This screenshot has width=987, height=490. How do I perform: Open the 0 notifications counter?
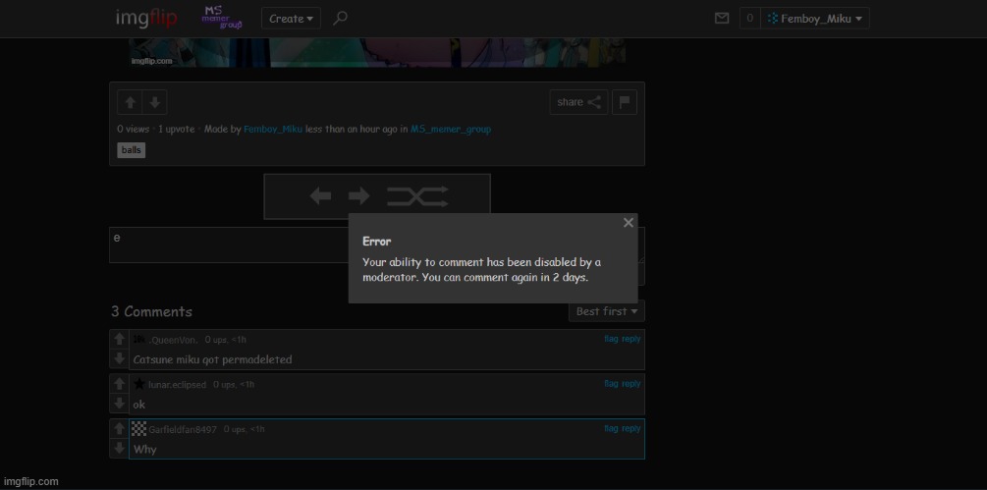[x=749, y=19]
